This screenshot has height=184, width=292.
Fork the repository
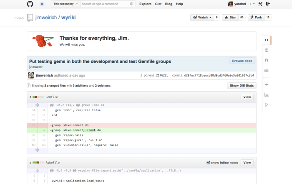click(256, 18)
